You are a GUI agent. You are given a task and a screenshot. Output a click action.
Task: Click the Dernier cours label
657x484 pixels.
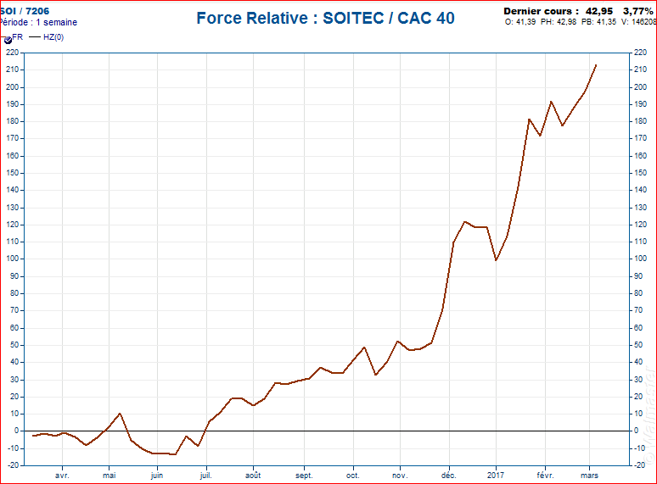point(541,11)
